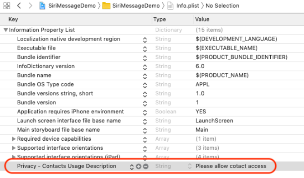Viewport: 304px width, 178px height.
Task: Expand Supported interface orientations array
Action: coord(14,148)
